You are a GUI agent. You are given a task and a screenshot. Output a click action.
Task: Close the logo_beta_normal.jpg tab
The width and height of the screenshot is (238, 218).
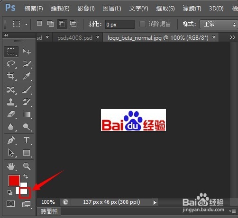(x=214, y=37)
